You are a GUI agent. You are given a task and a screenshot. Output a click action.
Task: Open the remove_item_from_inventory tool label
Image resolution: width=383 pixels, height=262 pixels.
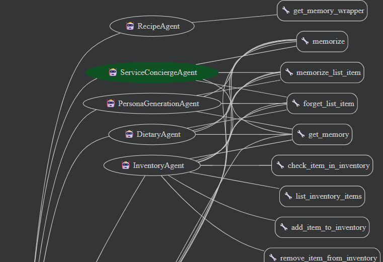(329, 258)
